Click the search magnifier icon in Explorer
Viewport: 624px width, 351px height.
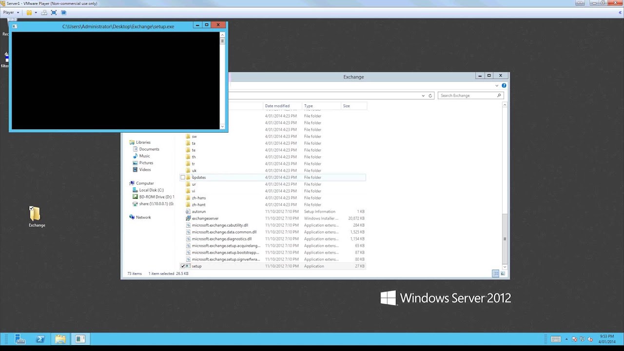click(499, 96)
